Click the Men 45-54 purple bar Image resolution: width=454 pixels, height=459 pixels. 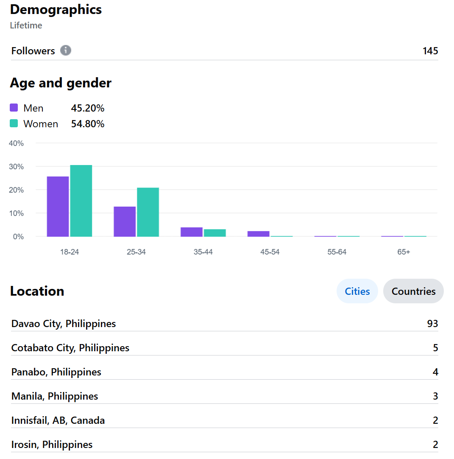click(x=258, y=234)
